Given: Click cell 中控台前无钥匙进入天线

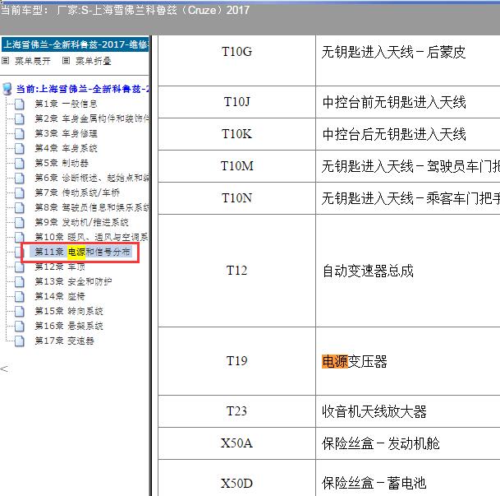Looking at the screenshot, I should [408, 102].
